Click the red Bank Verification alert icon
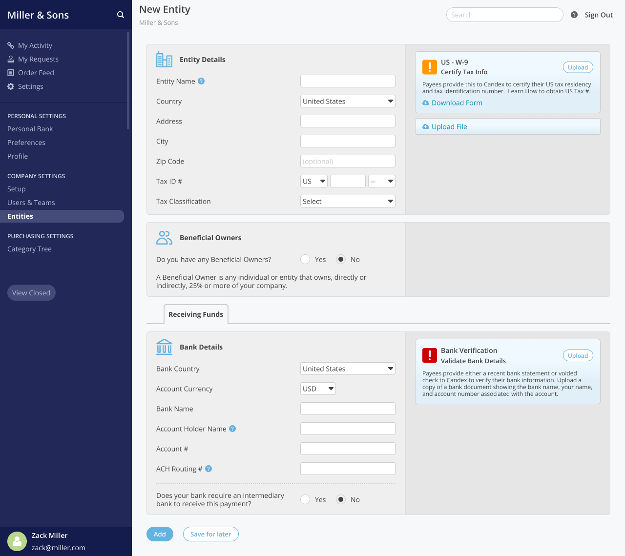This screenshot has width=625, height=556. [430, 355]
